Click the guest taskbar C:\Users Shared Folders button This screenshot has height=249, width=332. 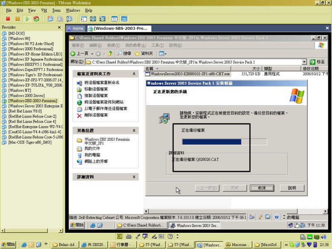(x=141, y=225)
